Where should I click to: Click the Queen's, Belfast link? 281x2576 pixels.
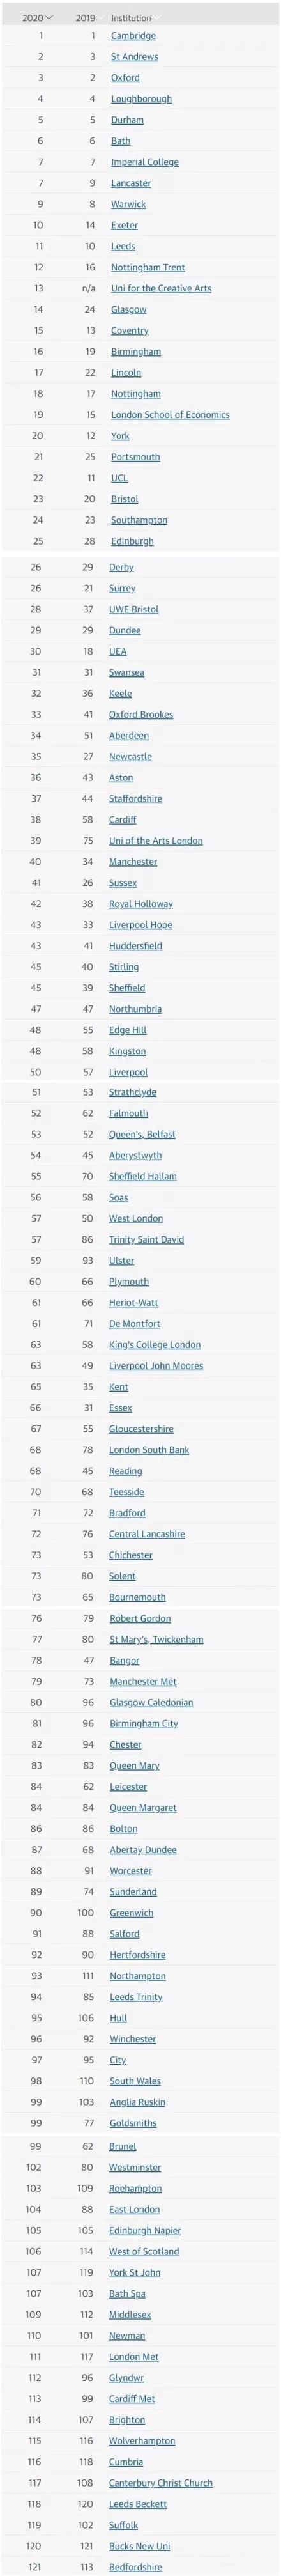coord(142,1134)
